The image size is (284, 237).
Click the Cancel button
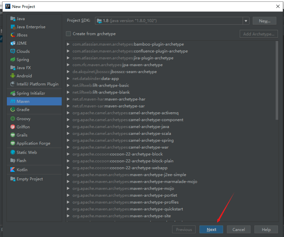tap(239, 229)
